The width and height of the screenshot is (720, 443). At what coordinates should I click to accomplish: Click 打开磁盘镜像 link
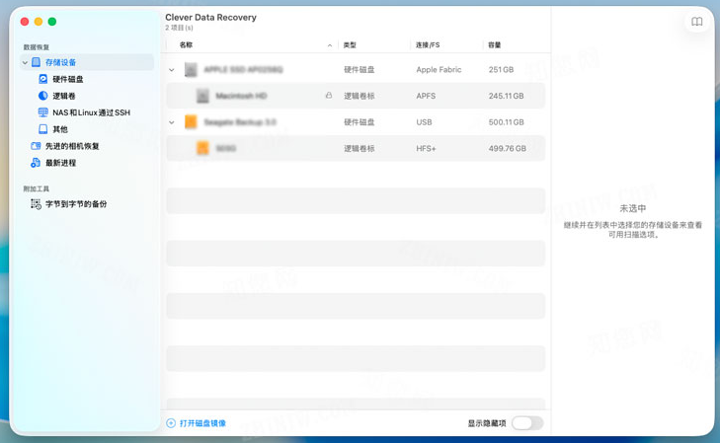coord(201,423)
